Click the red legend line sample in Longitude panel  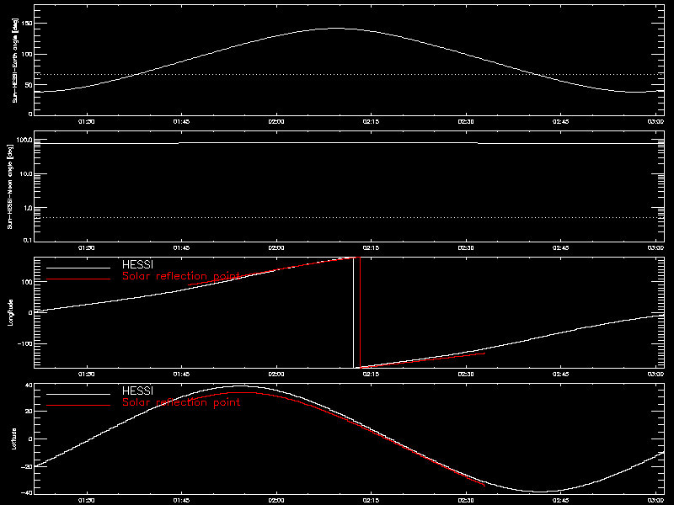(x=78, y=279)
